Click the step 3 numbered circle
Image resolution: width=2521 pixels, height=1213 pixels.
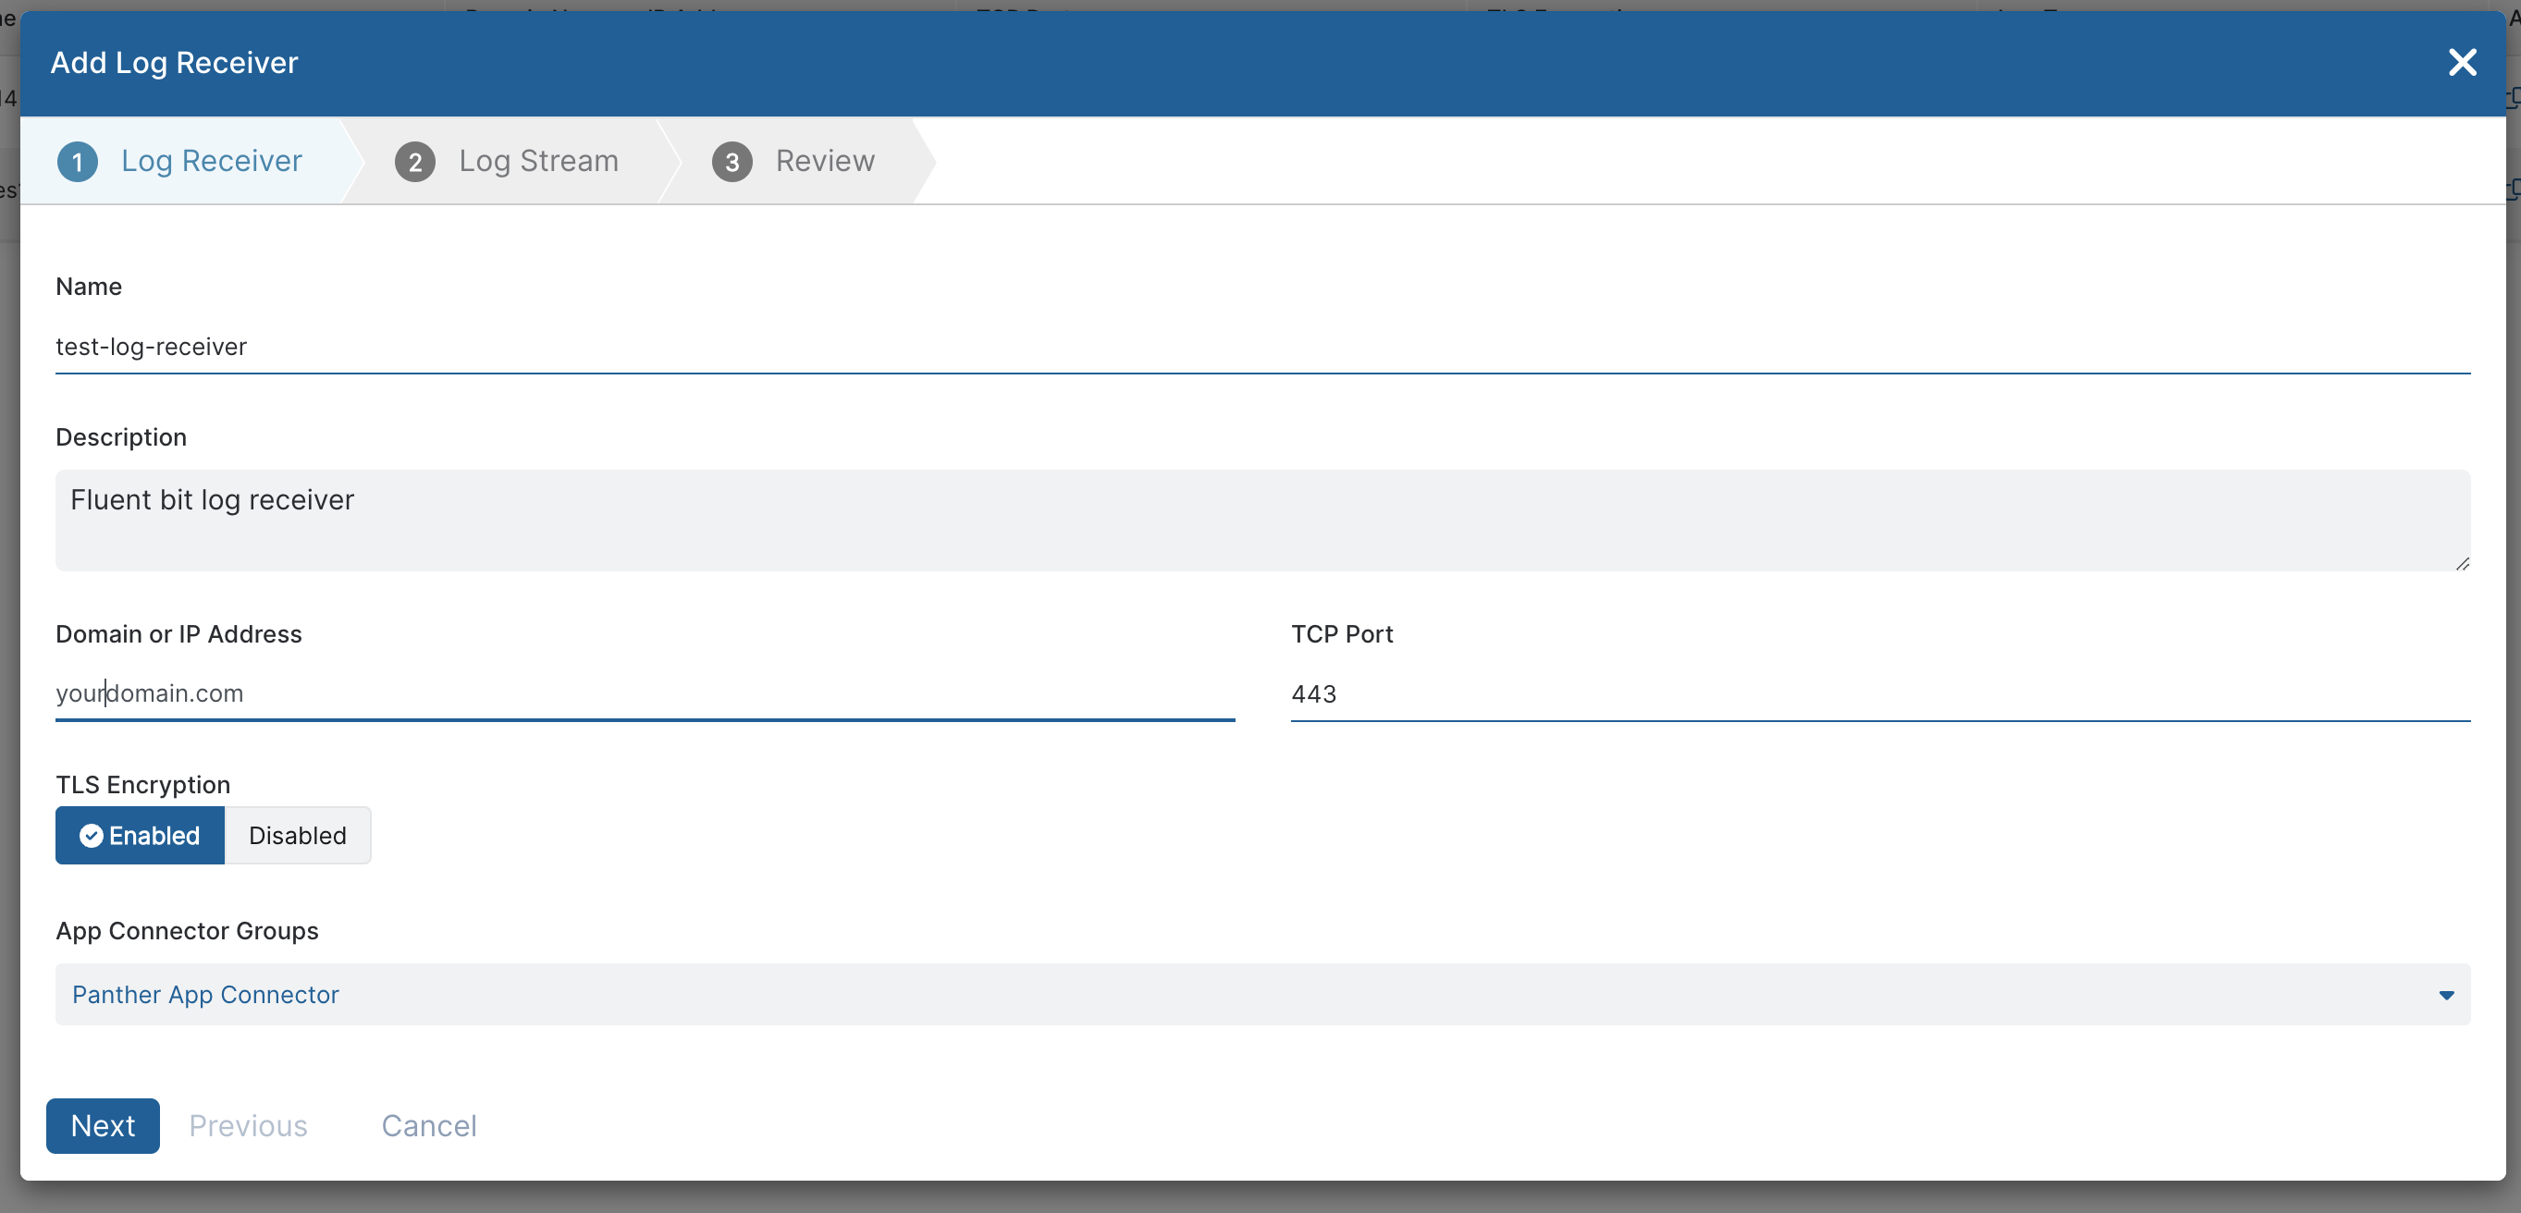(x=731, y=162)
